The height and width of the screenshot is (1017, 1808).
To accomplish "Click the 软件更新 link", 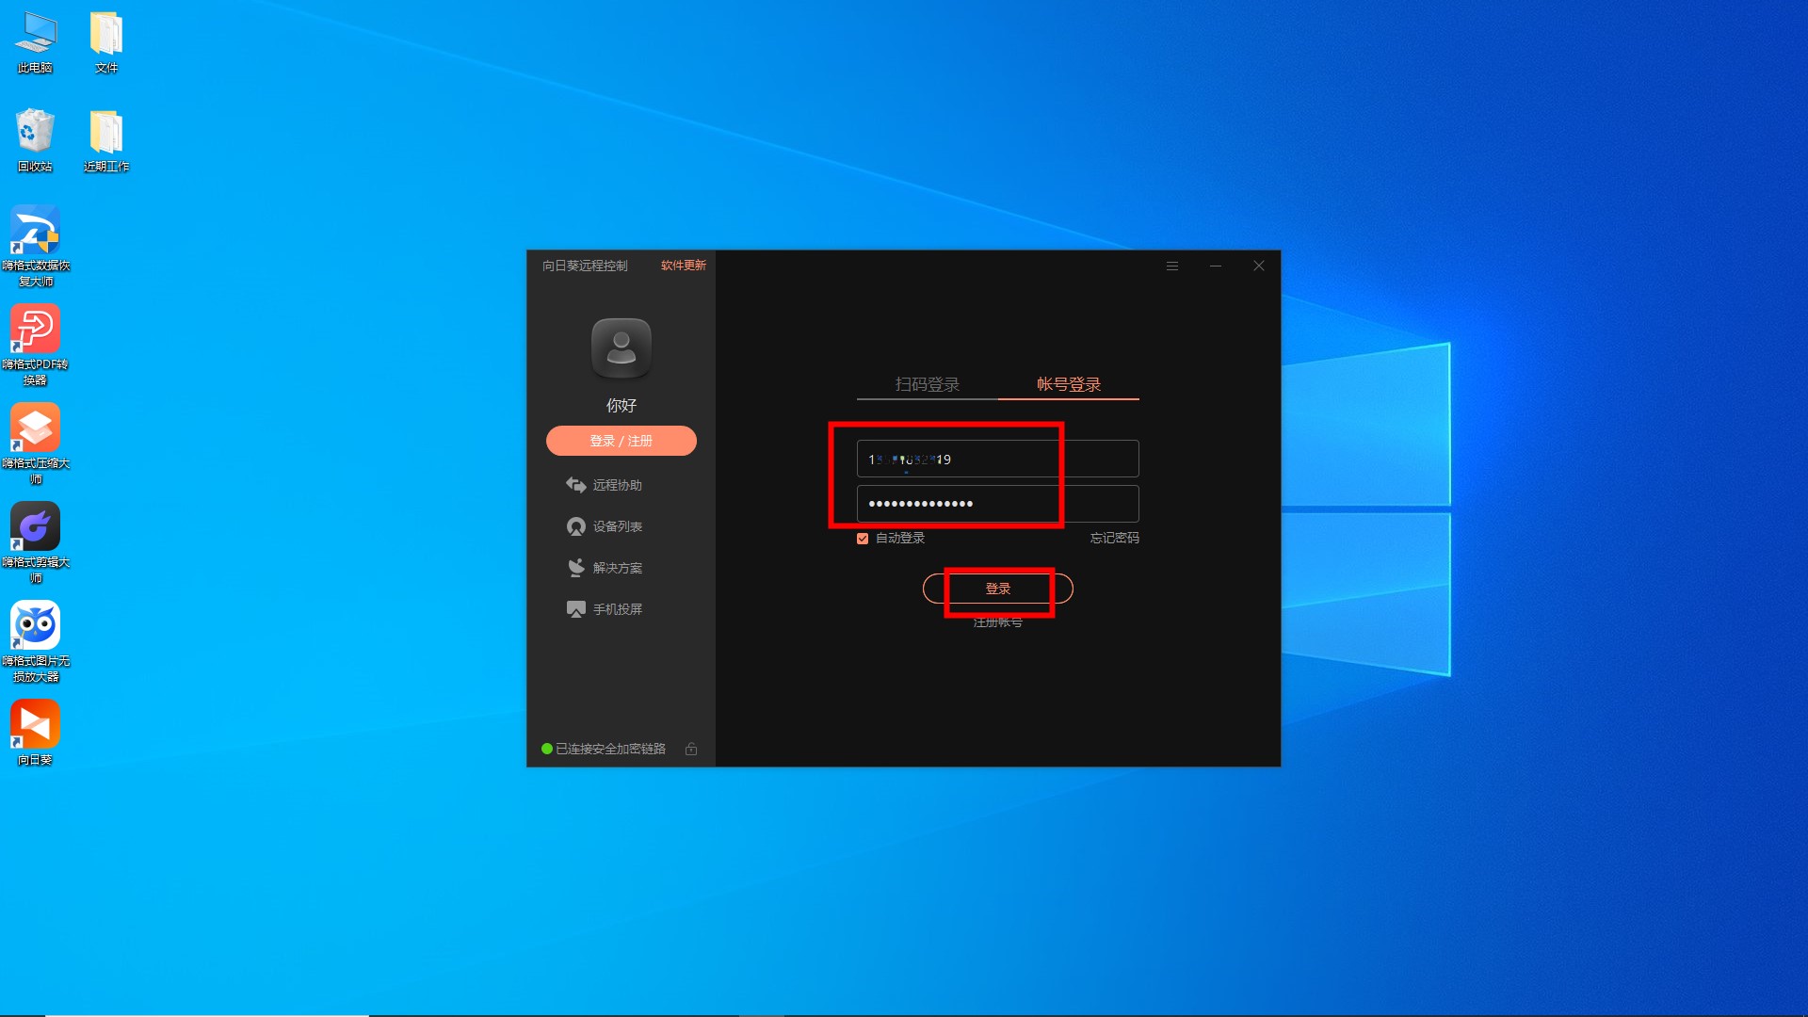I will (x=684, y=266).
